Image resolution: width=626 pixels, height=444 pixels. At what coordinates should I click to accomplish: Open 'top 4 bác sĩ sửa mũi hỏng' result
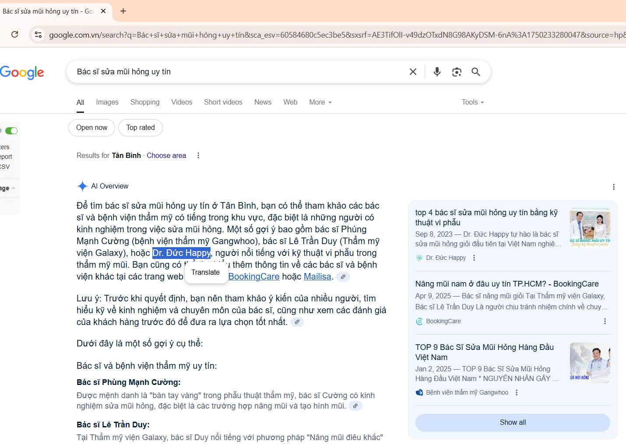point(486,218)
